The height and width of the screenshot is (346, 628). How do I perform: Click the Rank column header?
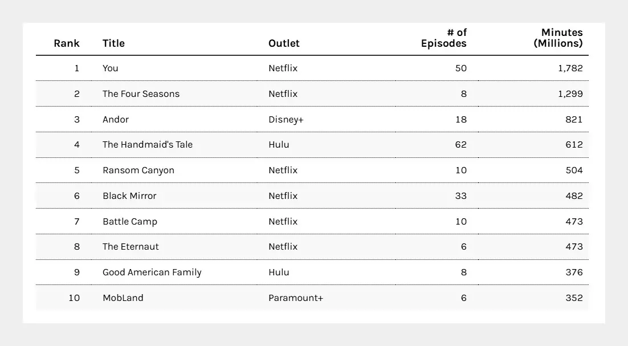click(x=67, y=43)
